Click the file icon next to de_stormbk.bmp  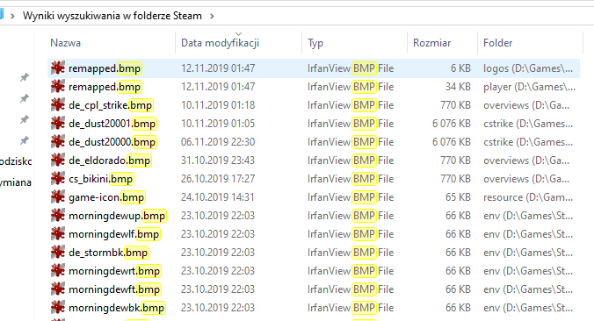[58, 253]
